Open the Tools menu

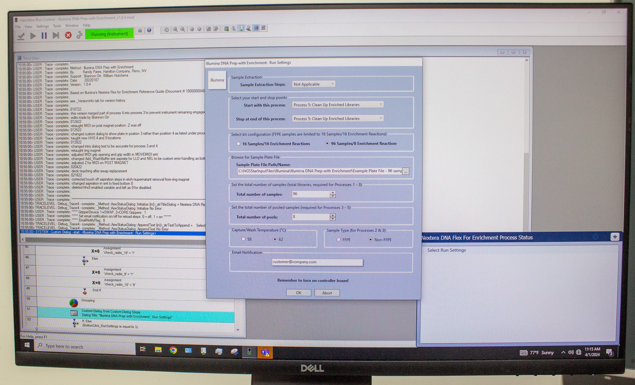point(57,26)
